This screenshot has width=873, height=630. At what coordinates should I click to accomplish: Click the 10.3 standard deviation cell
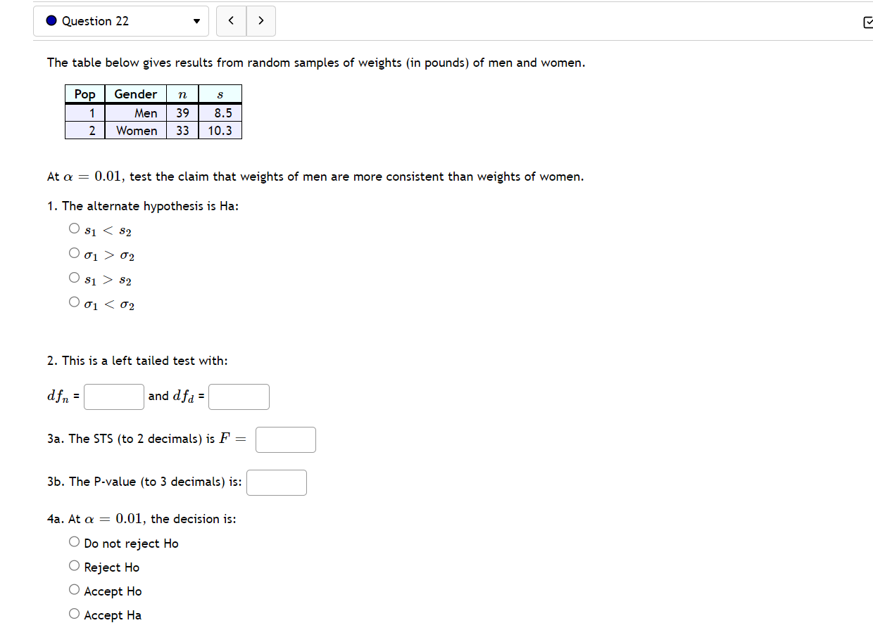(220, 131)
